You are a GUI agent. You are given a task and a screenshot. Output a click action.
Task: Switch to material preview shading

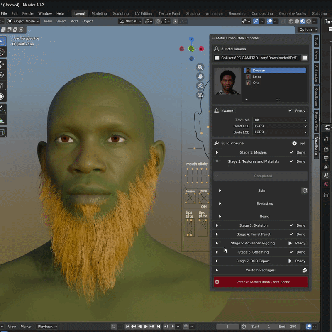[303, 21]
